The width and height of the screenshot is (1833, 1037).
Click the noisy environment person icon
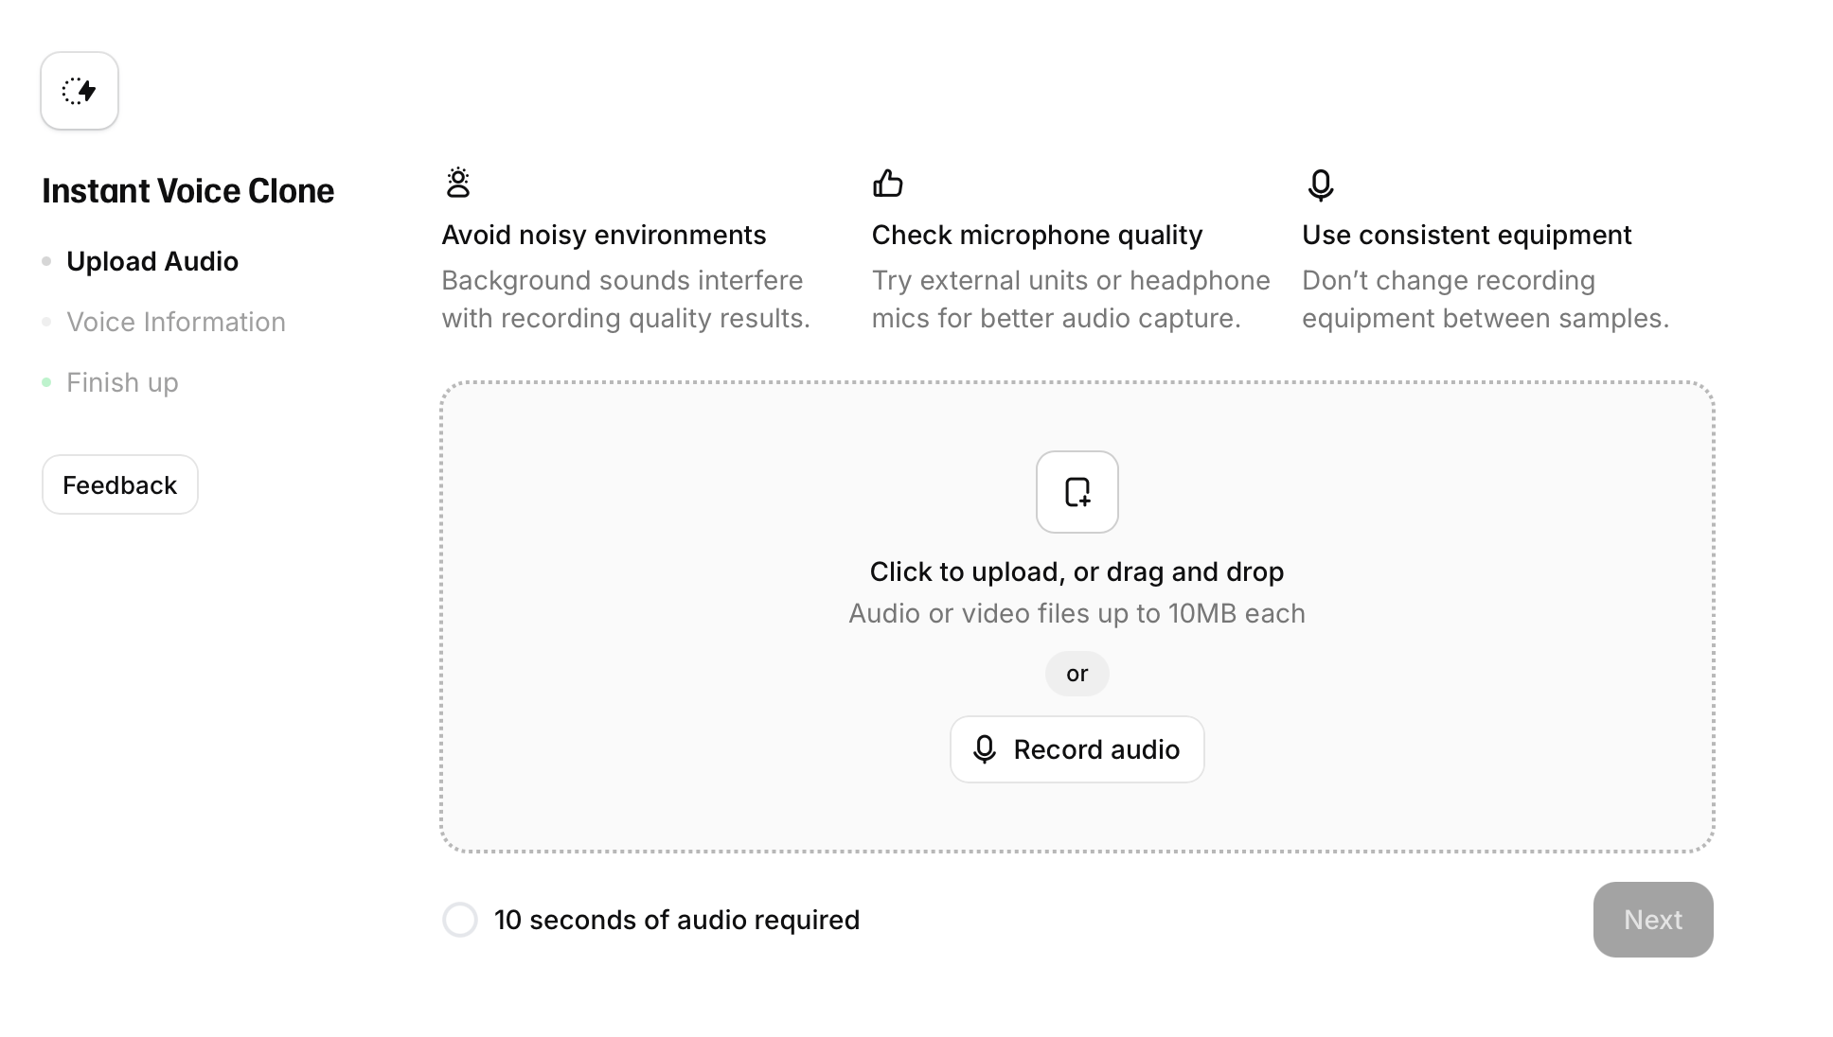click(x=458, y=183)
